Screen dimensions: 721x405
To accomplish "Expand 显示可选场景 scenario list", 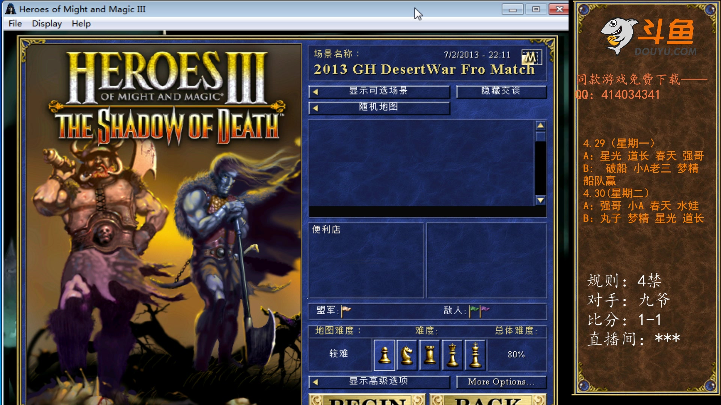I will [x=379, y=91].
